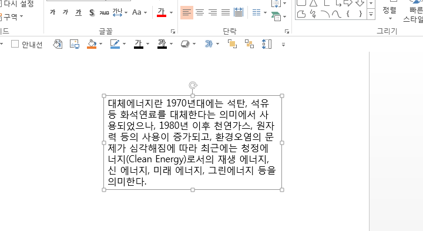Click the text "1980년 이후 천연가스"

point(206,126)
